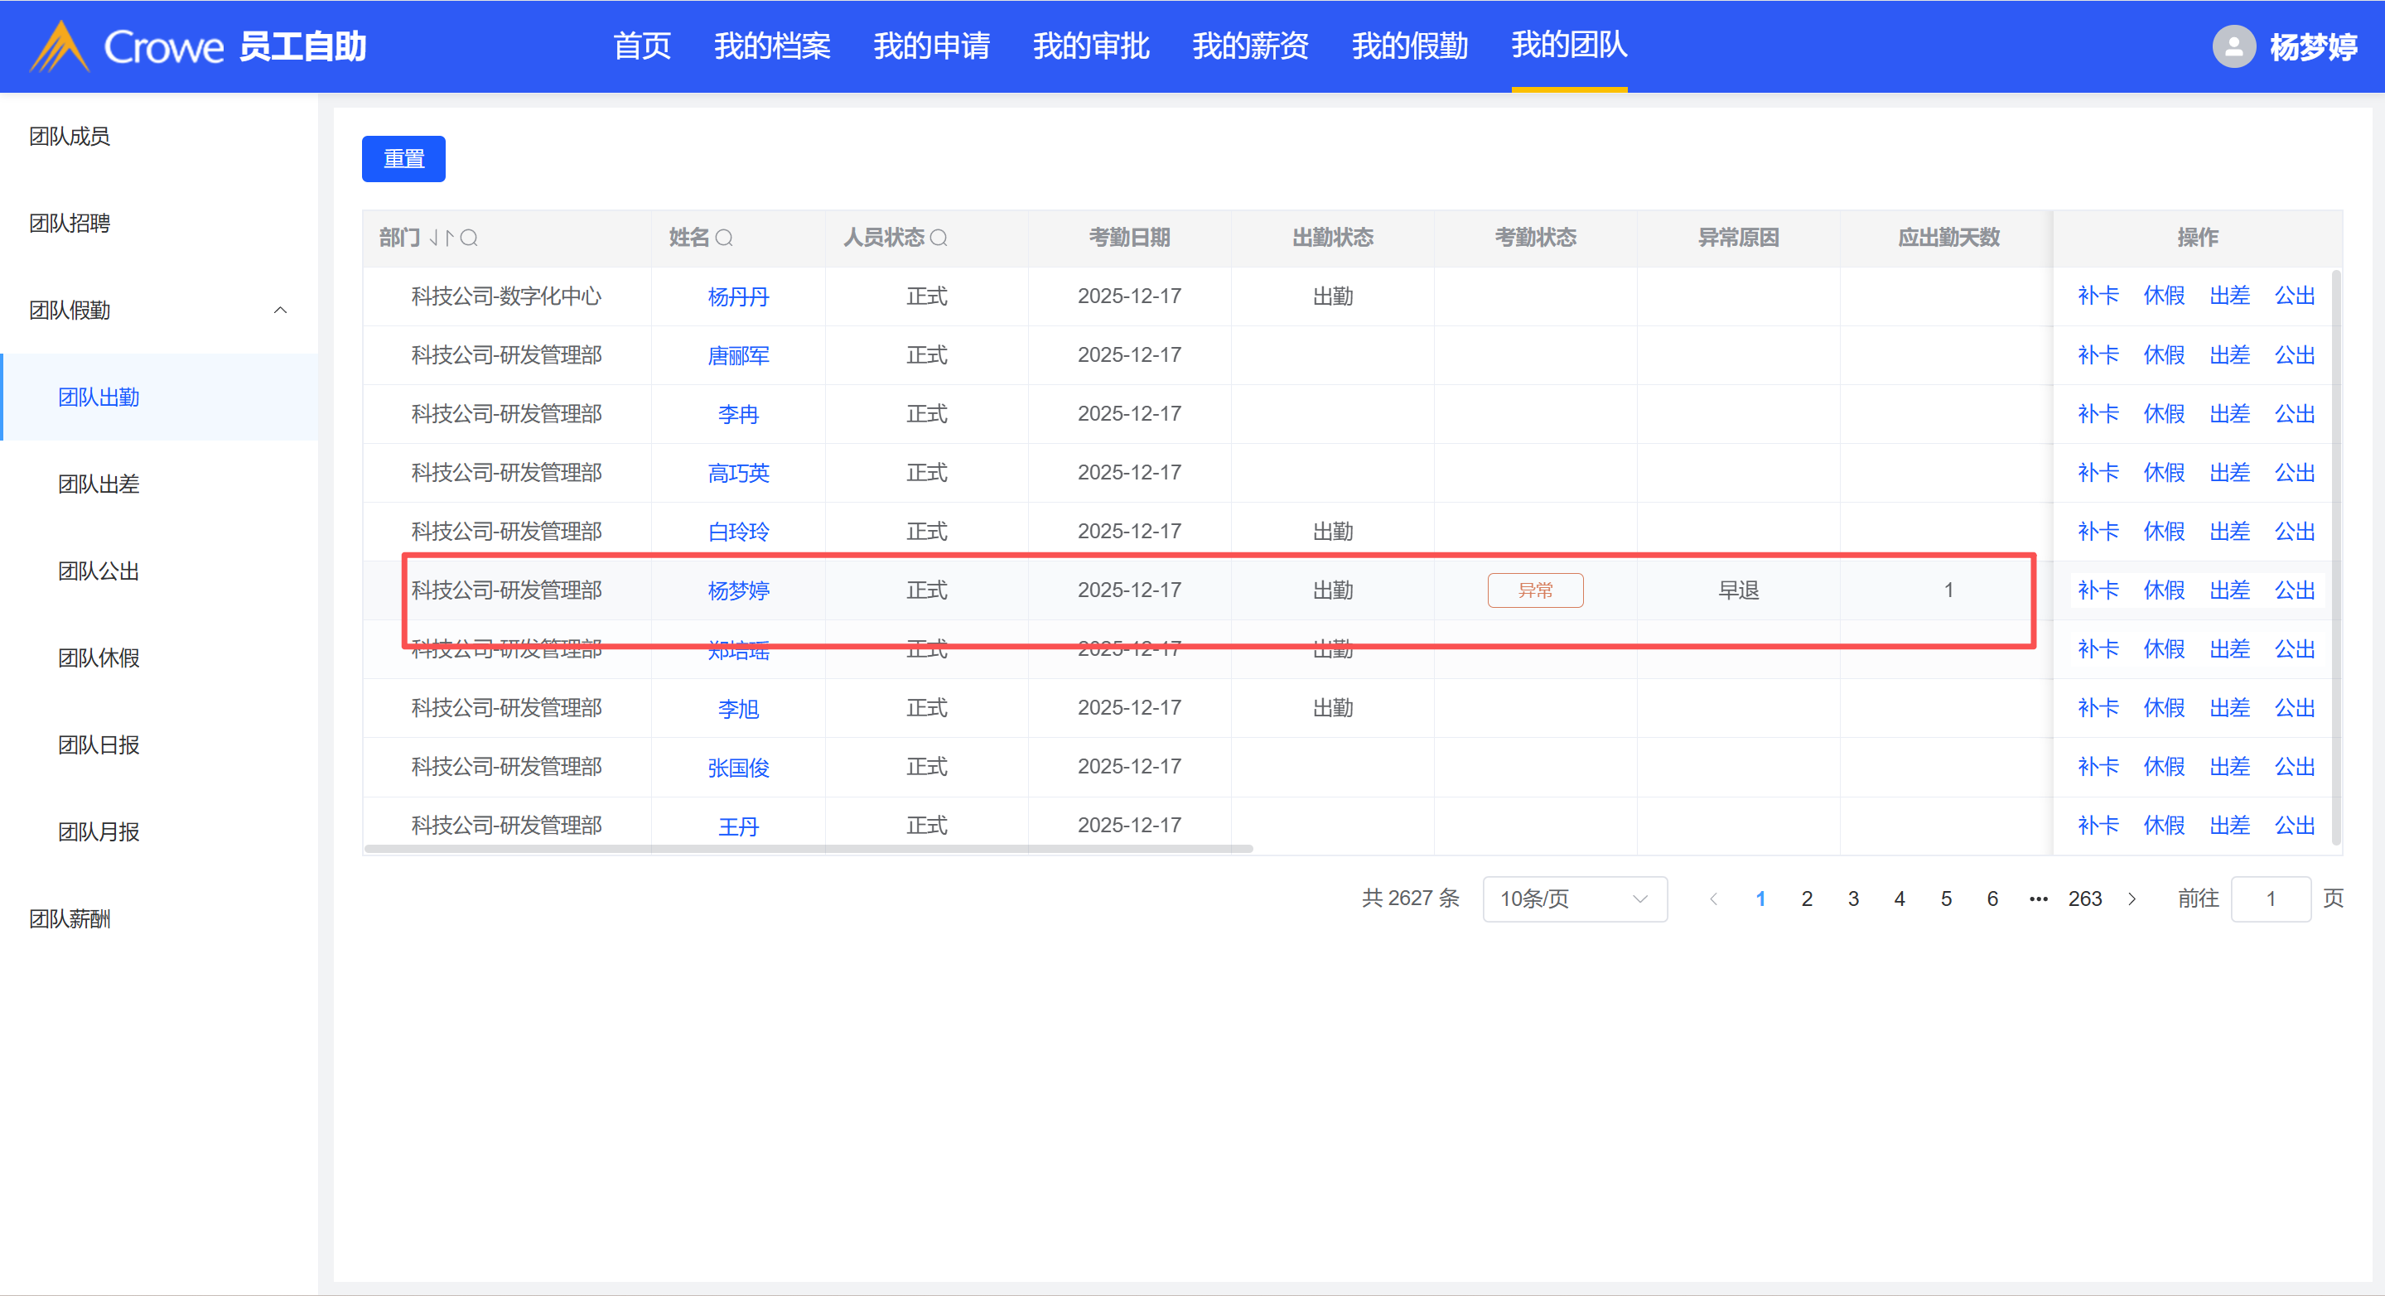Collapse the 团队假勤 sidebar group

click(280, 310)
